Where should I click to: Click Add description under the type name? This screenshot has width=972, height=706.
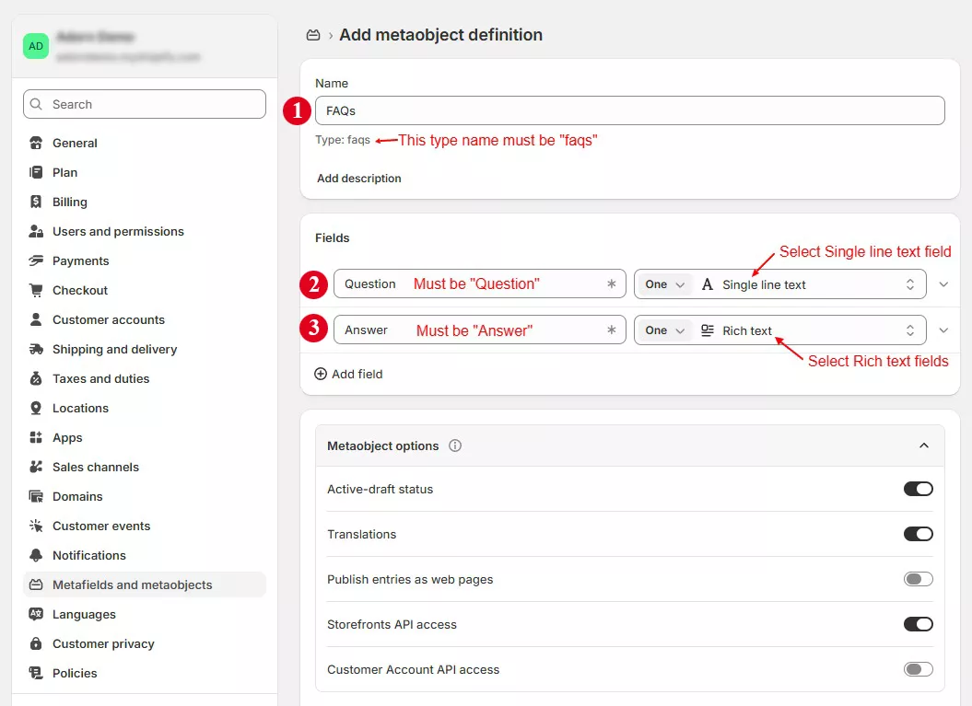pyautogui.click(x=358, y=178)
